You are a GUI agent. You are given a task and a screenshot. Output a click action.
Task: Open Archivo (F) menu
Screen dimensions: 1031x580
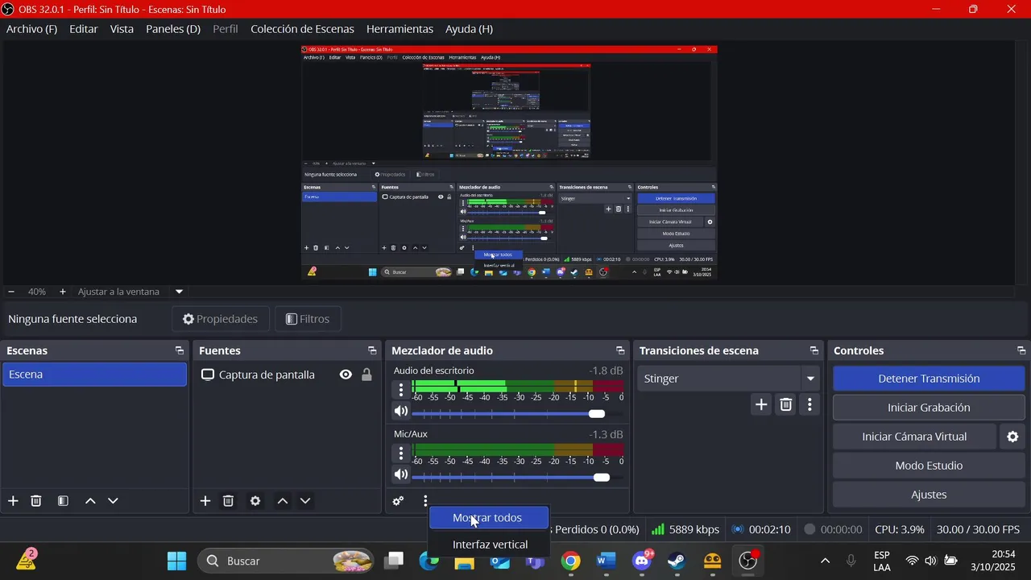coord(31,29)
